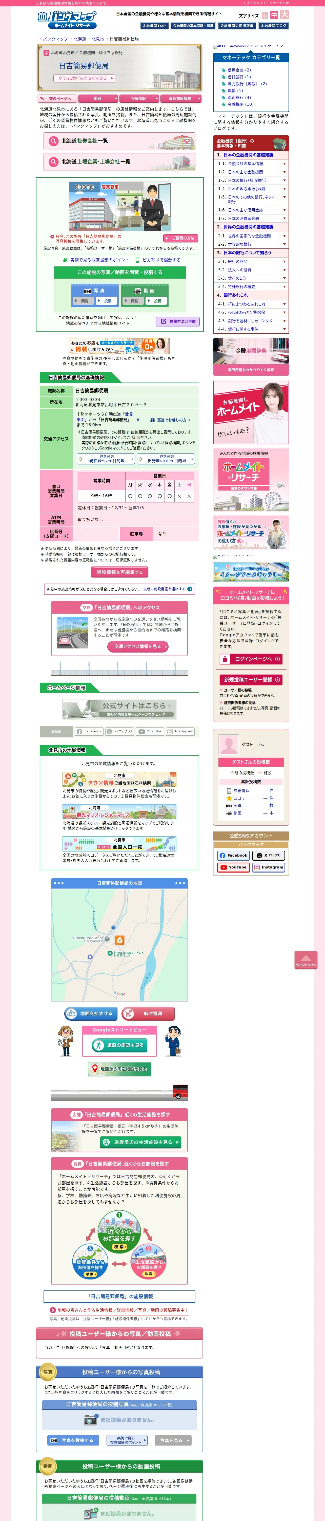325x1521 pixels.
Task: Set text size to 大
Action: (284, 14)
